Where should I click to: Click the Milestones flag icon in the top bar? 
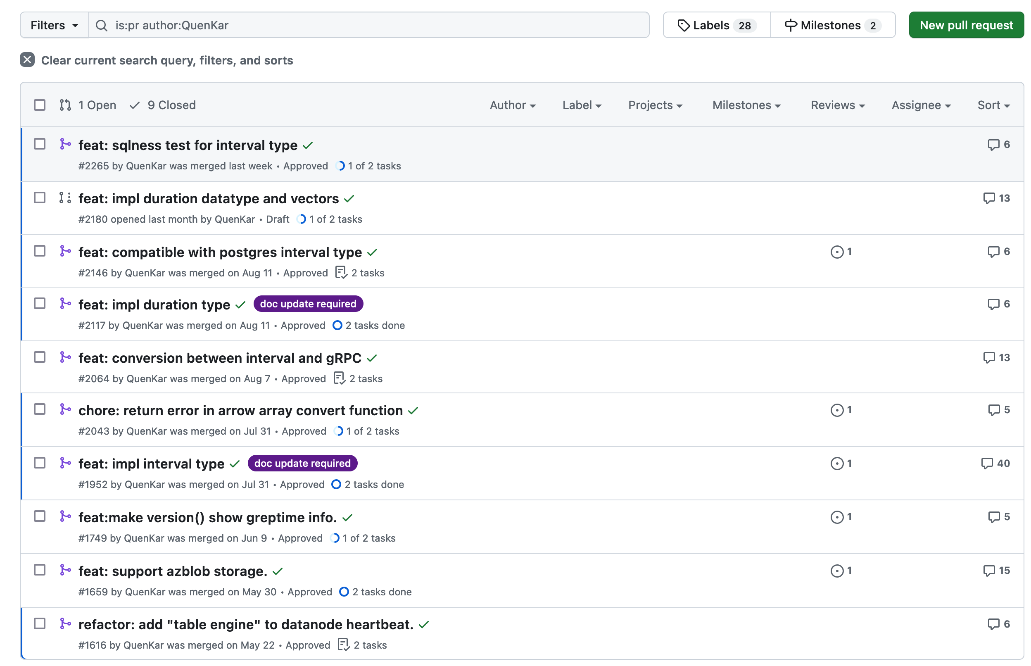click(791, 25)
